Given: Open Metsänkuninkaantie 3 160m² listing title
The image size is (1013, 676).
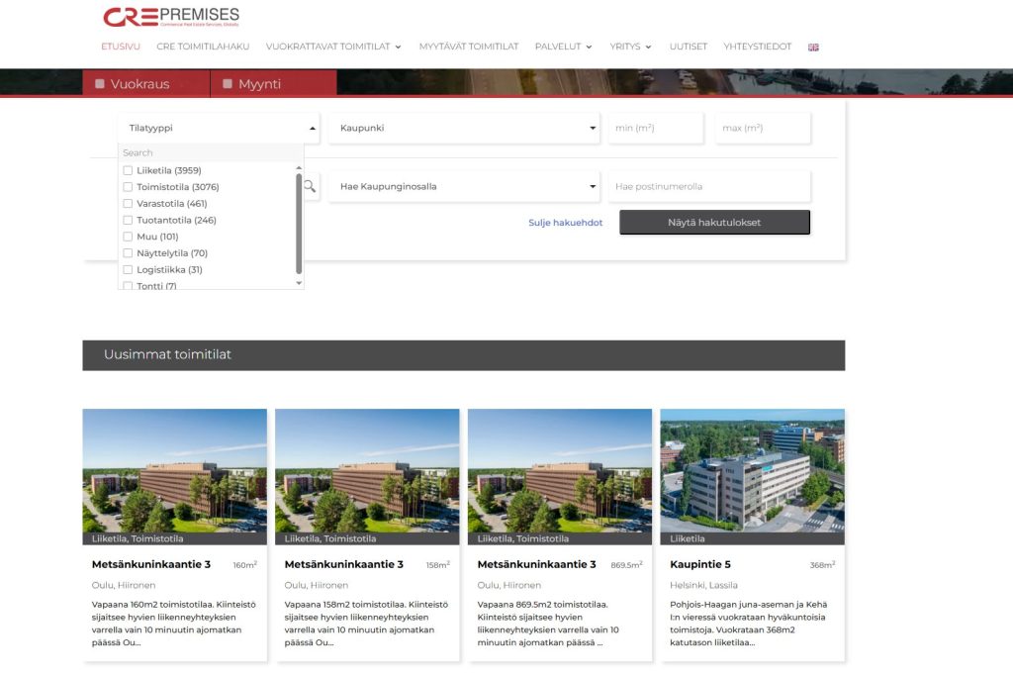Looking at the screenshot, I should click(x=151, y=564).
